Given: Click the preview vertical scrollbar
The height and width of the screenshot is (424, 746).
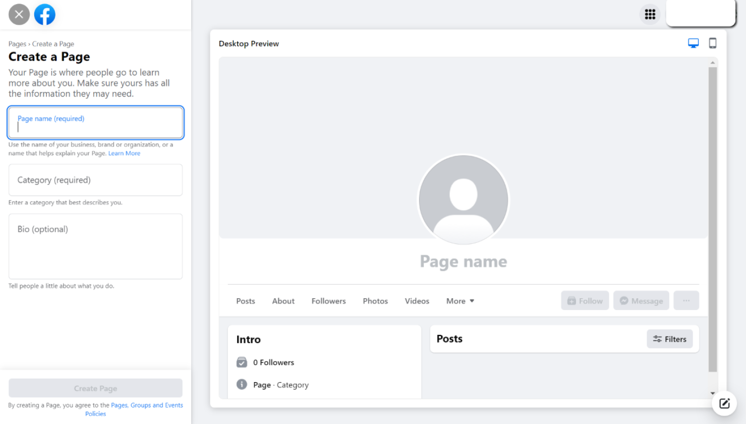Looking at the screenshot, I should click(712, 217).
